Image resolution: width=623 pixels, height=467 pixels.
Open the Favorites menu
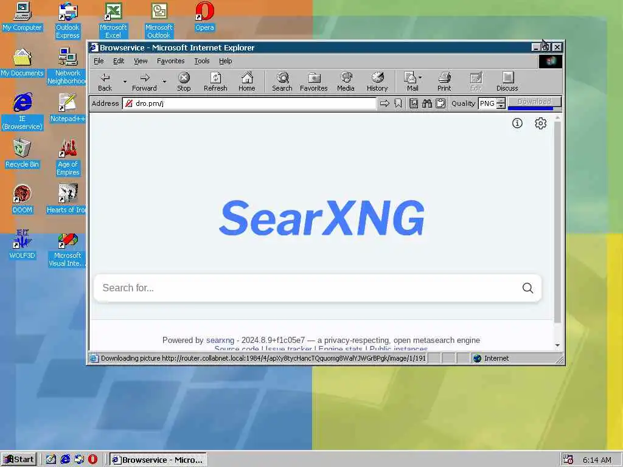click(x=170, y=61)
